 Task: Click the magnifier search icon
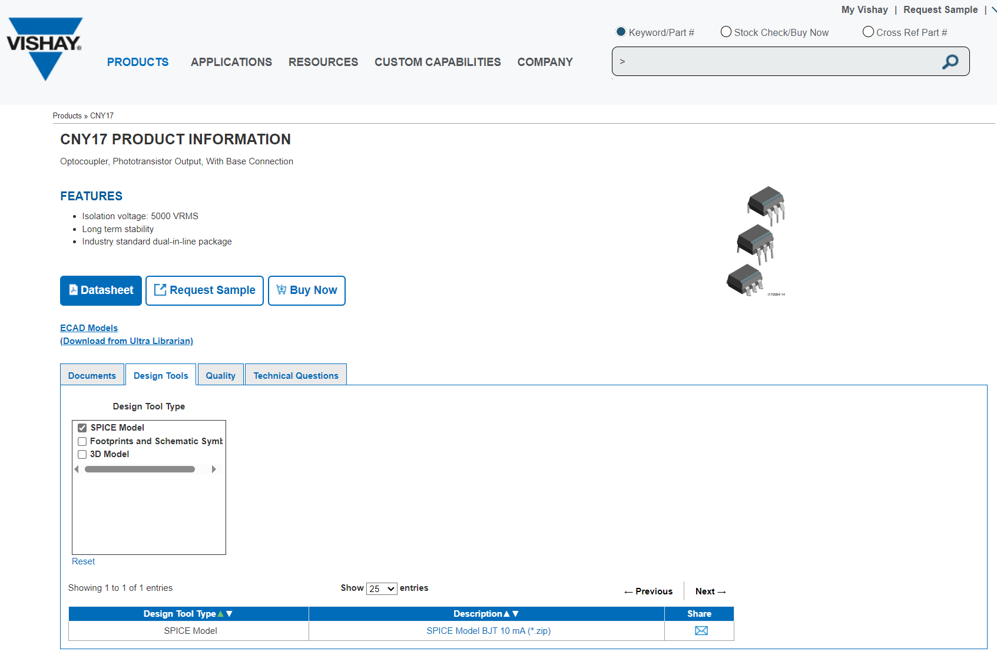coord(950,62)
